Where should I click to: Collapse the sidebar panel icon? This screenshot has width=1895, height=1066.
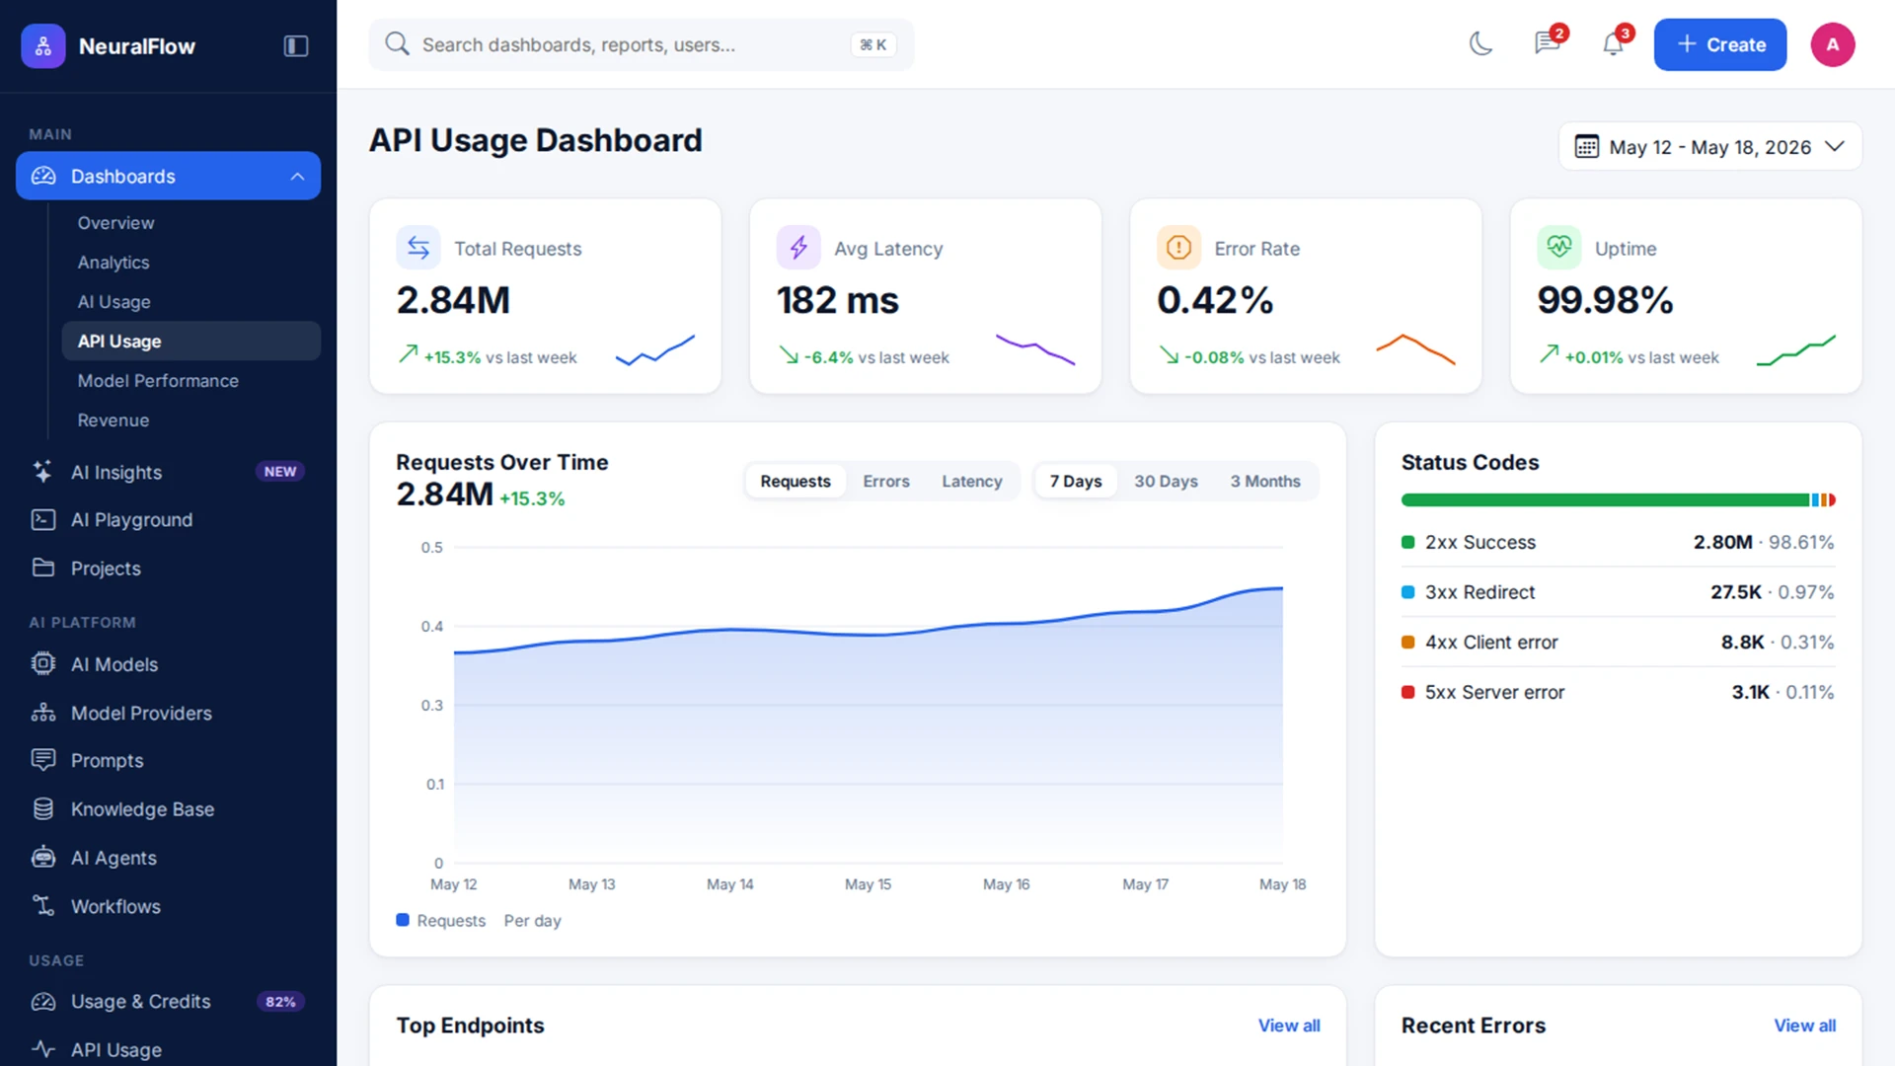click(296, 45)
